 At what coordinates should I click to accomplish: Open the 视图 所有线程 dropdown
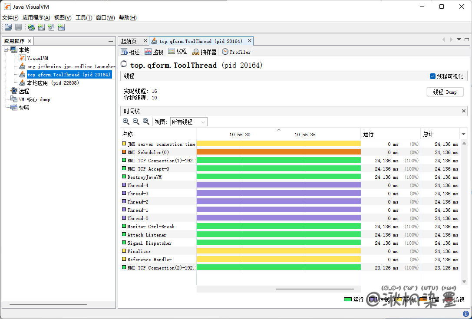pyautogui.click(x=188, y=122)
